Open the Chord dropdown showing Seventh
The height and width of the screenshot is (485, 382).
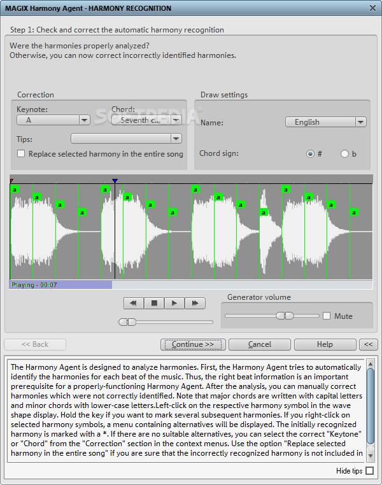pyautogui.click(x=146, y=120)
